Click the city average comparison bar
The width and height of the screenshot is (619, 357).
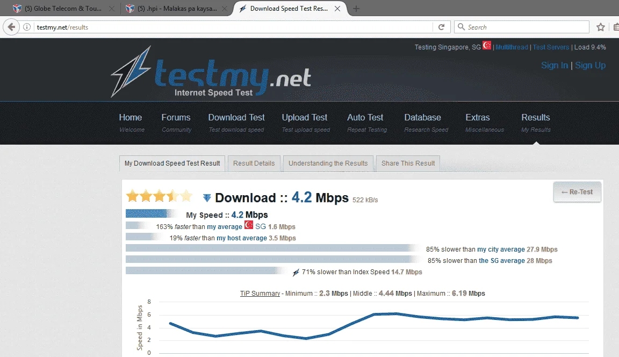point(273,248)
